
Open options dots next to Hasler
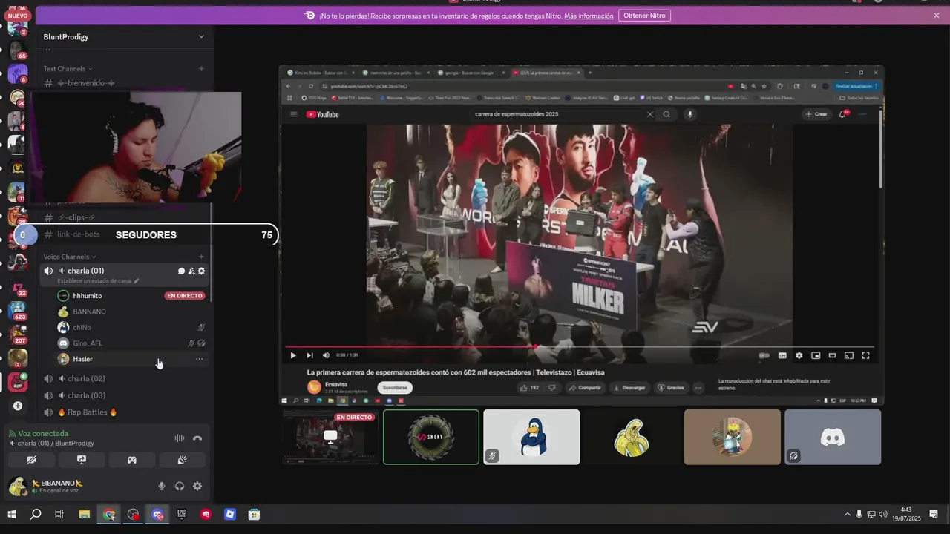(x=199, y=359)
